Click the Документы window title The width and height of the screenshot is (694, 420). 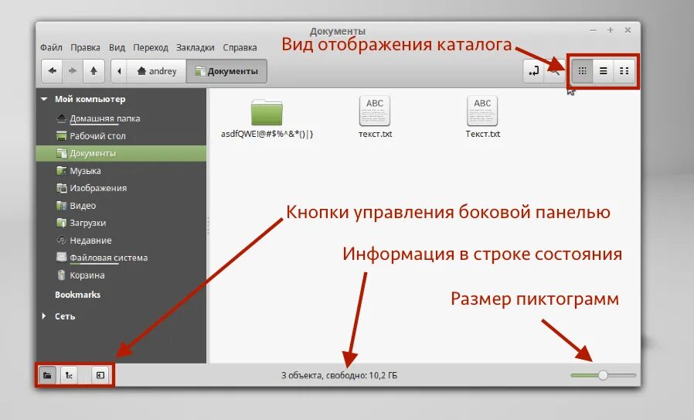click(x=338, y=31)
